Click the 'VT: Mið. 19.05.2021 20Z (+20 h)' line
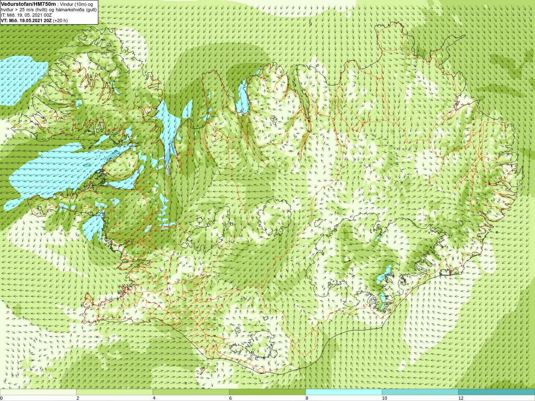 [x=34, y=20]
